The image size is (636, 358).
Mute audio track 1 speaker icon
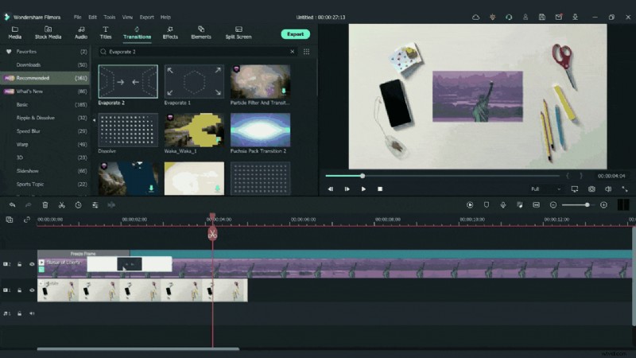32,313
